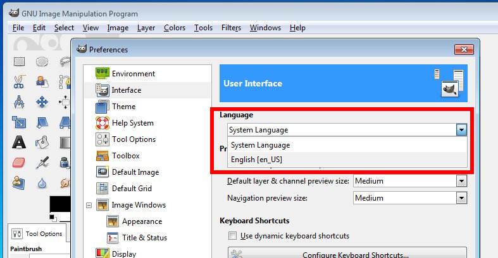Select Interface in preferences tree
This screenshot has width=498, height=258.
tap(127, 90)
